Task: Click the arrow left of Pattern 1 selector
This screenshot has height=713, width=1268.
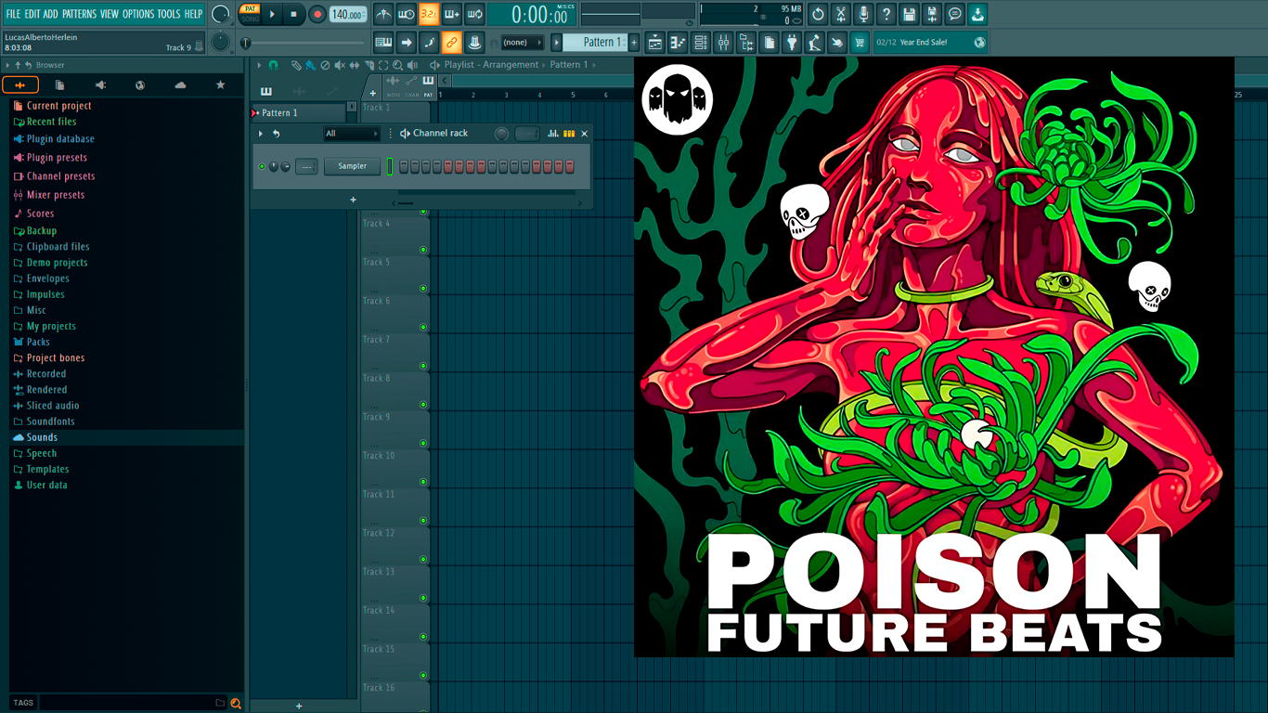Action: pyautogui.click(x=557, y=42)
